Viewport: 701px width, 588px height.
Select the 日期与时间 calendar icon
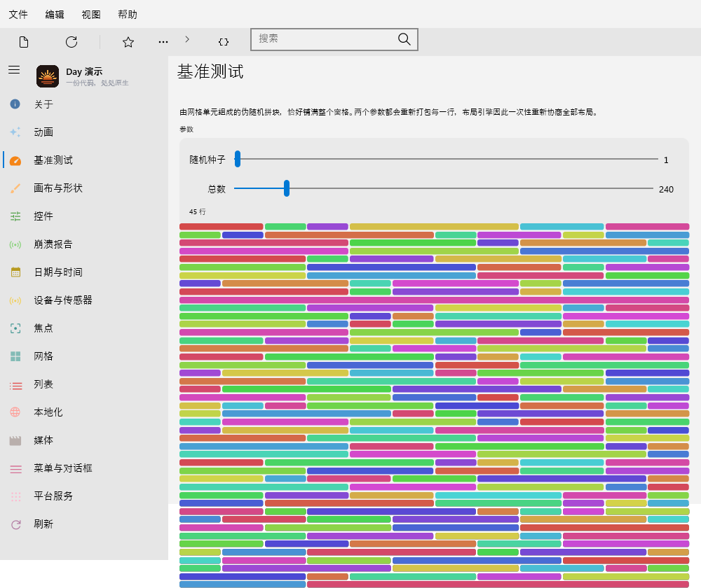(15, 272)
